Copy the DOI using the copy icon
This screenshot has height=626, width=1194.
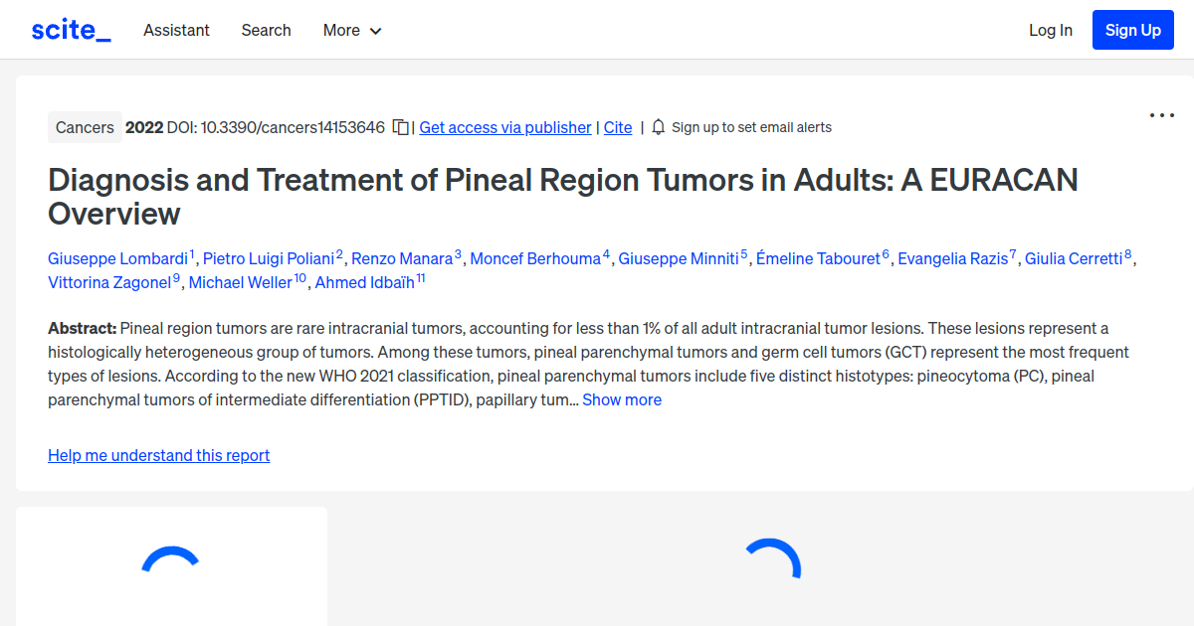click(399, 127)
